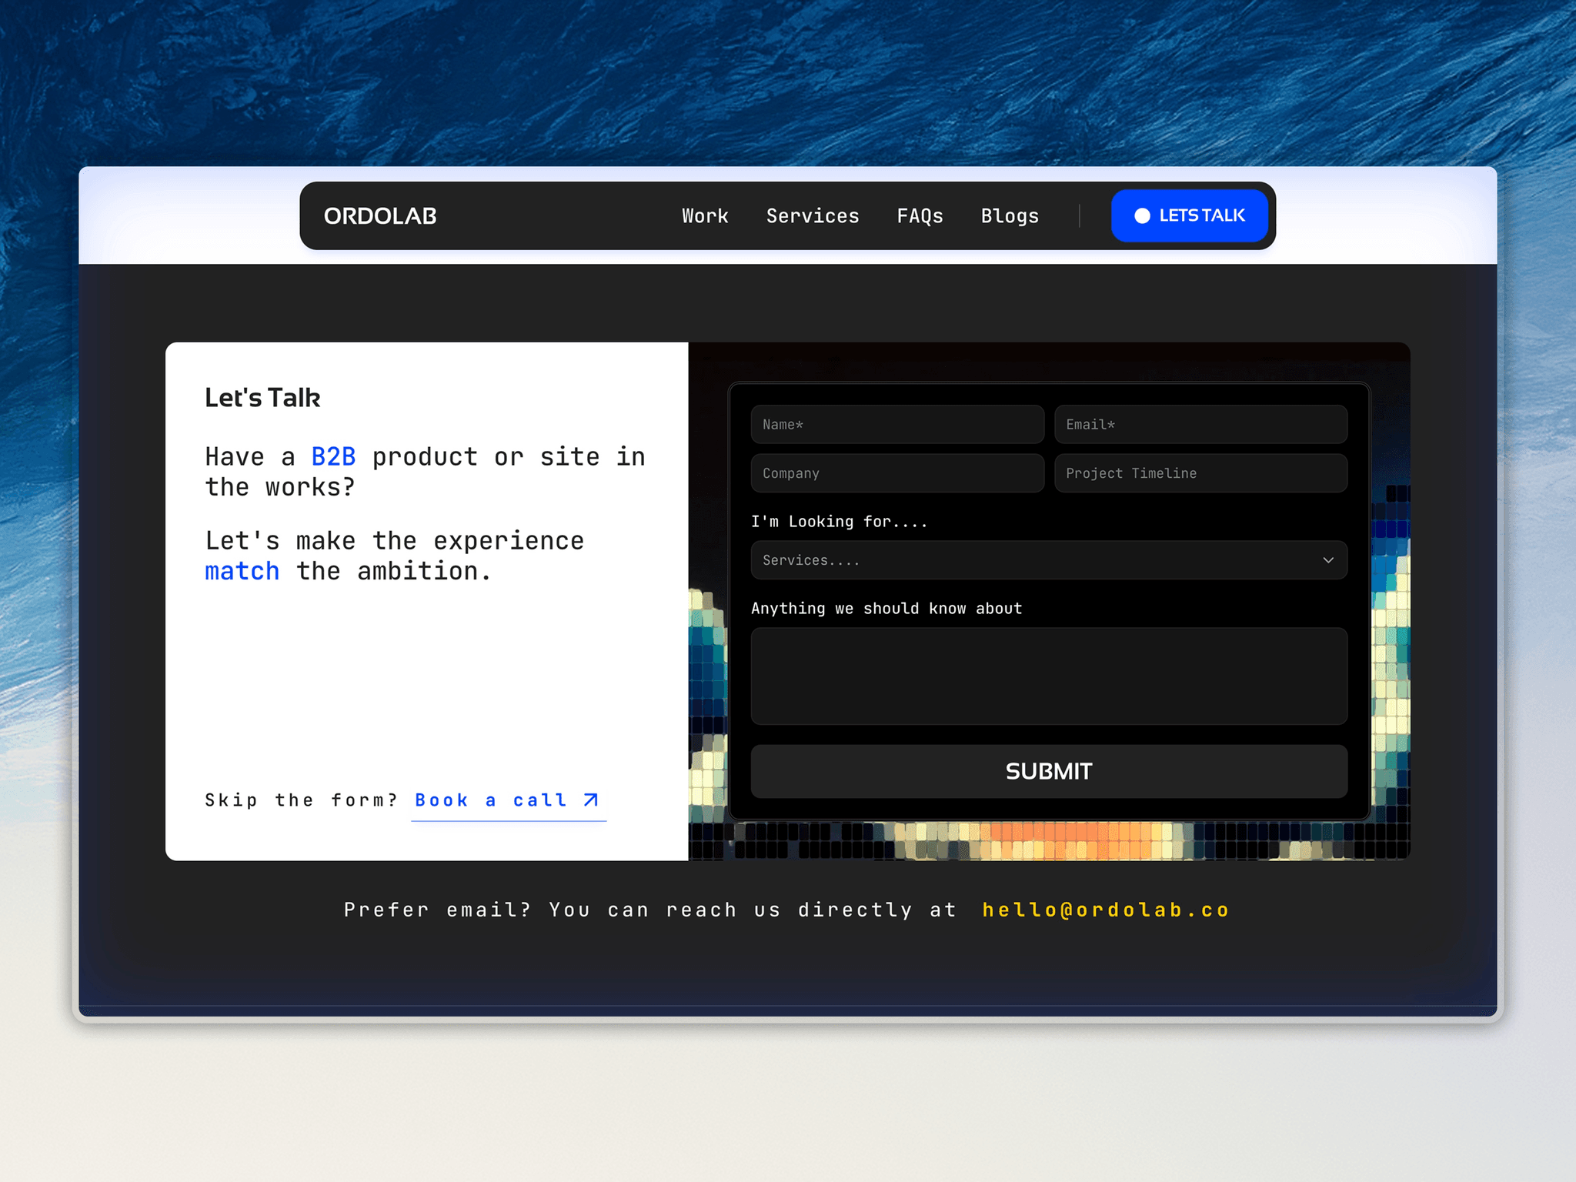Image resolution: width=1576 pixels, height=1182 pixels.
Task: Follow the Book a call link
Action: pos(508,801)
